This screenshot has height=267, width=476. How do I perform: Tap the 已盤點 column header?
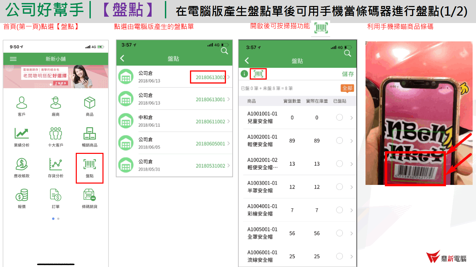coord(339,101)
